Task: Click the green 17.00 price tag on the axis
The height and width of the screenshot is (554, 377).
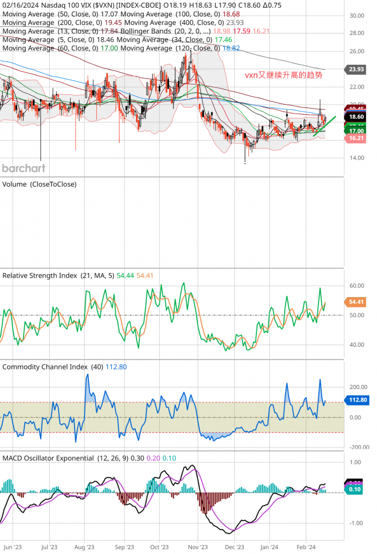Action: (355, 131)
